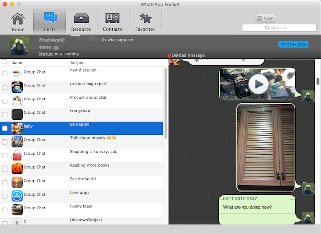321x234 pixels.
Task: Focus the Search field
Action: click(279, 28)
